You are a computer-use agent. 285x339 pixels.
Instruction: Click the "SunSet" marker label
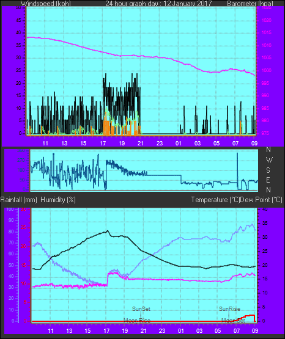click(141, 308)
